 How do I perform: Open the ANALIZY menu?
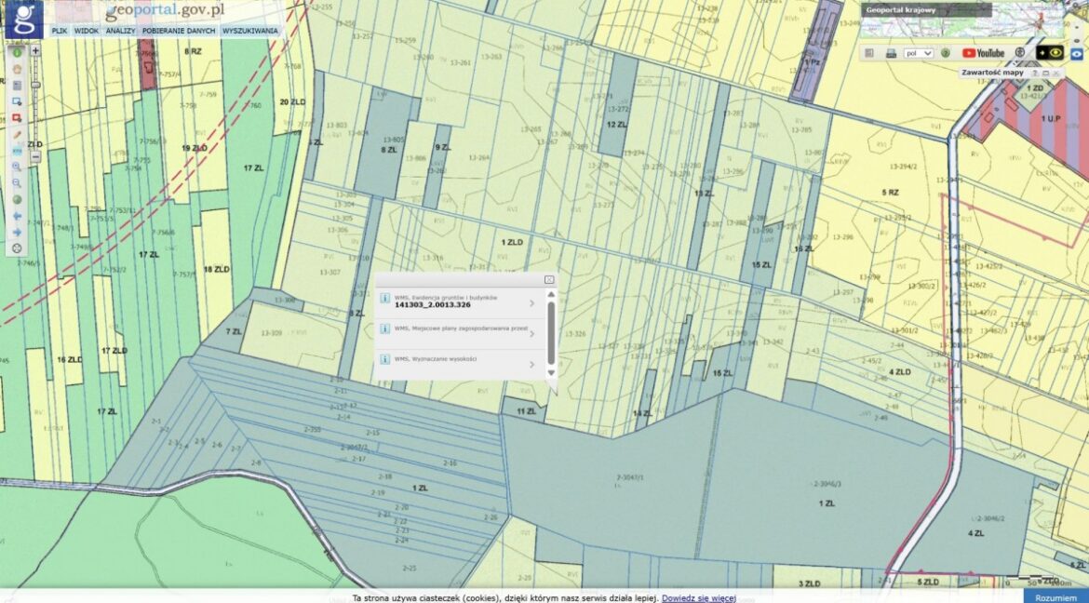[x=120, y=31]
